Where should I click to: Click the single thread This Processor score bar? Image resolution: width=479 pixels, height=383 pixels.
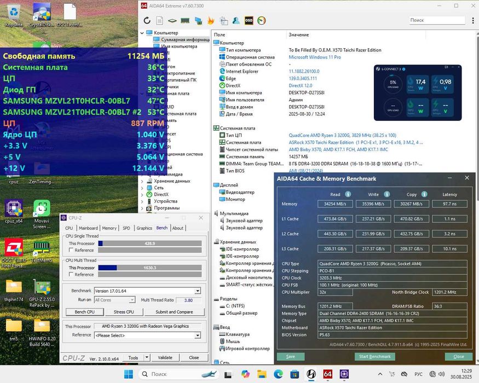(149, 243)
